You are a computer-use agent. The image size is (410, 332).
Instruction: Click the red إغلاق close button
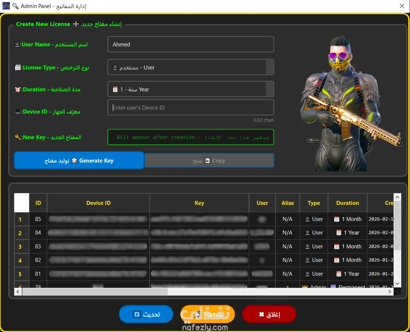point(269,314)
